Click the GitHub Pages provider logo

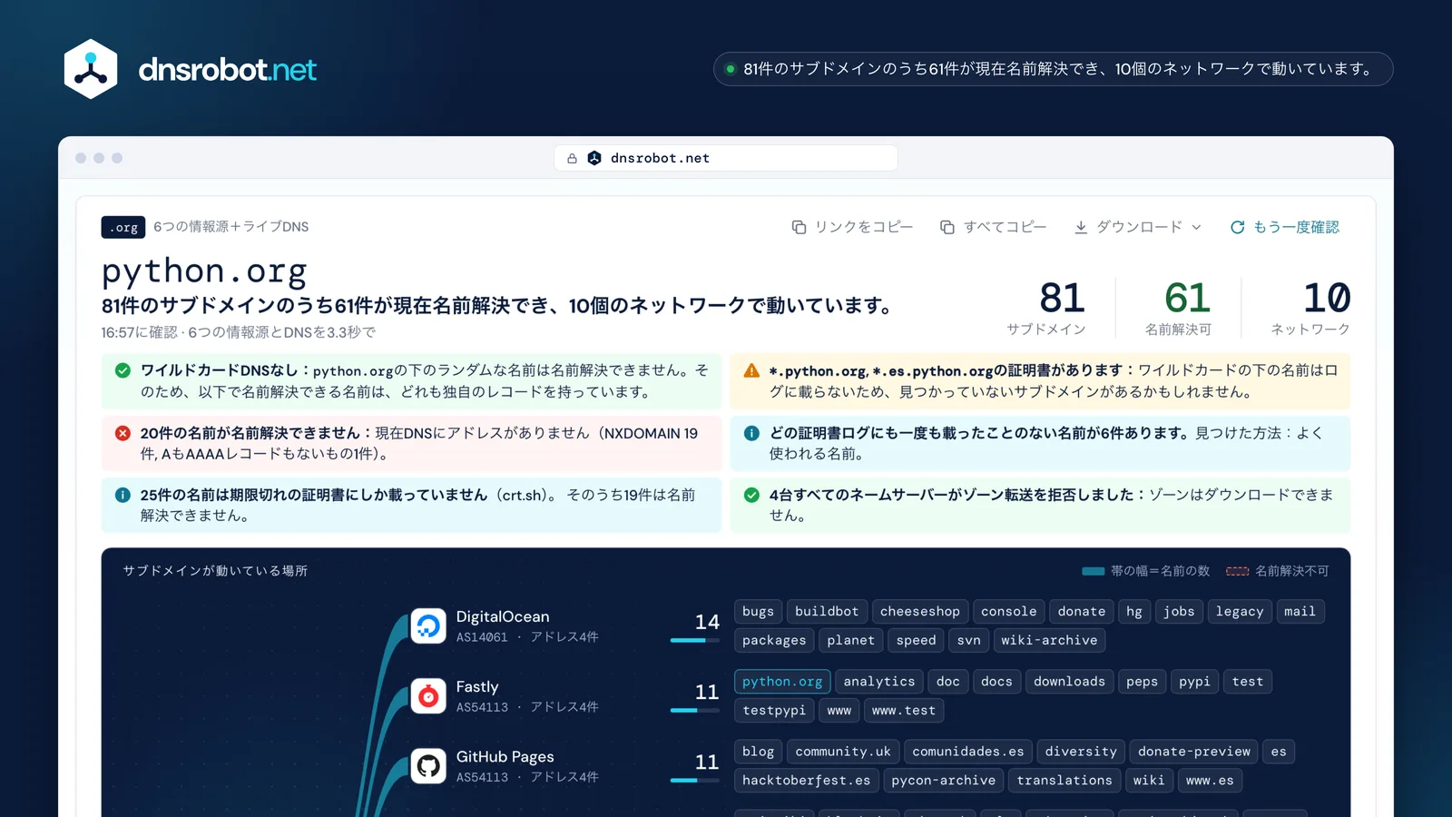tap(428, 765)
